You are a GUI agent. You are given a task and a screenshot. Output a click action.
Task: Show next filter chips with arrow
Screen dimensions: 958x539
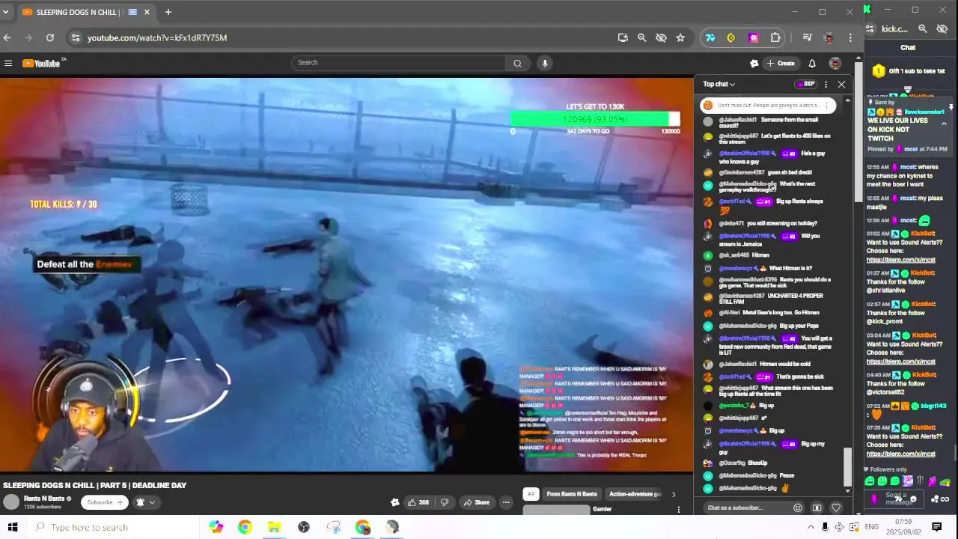coord(673,494)
